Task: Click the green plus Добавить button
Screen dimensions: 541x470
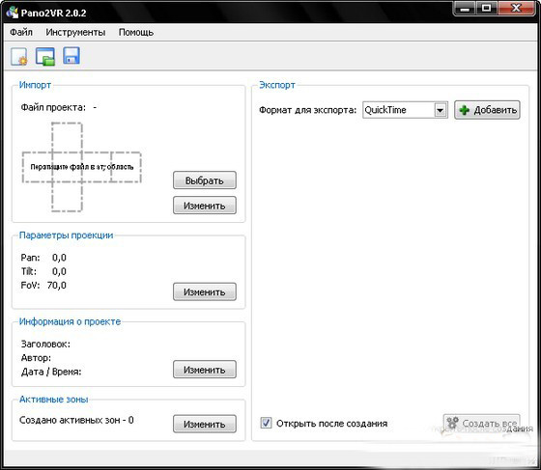Action: coord(487,110)
